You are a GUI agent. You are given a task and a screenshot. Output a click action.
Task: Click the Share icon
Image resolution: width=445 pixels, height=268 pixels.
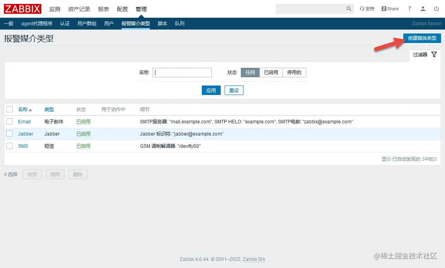(390, 8)
